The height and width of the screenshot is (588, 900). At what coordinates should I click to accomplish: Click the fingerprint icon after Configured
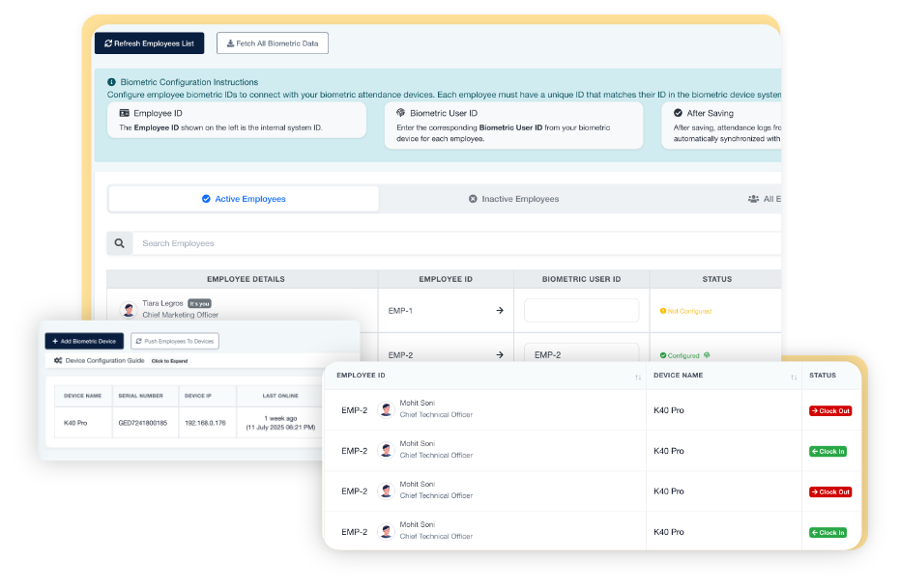[x=707, y=355]
